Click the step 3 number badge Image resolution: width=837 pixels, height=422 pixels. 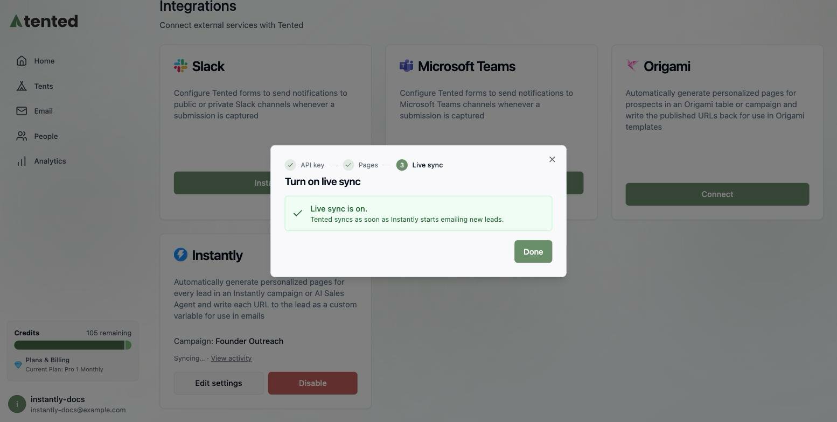(x=402, y=165)
